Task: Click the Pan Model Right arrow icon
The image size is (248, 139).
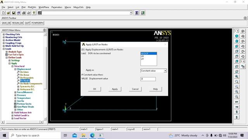Action: [237, 107]
